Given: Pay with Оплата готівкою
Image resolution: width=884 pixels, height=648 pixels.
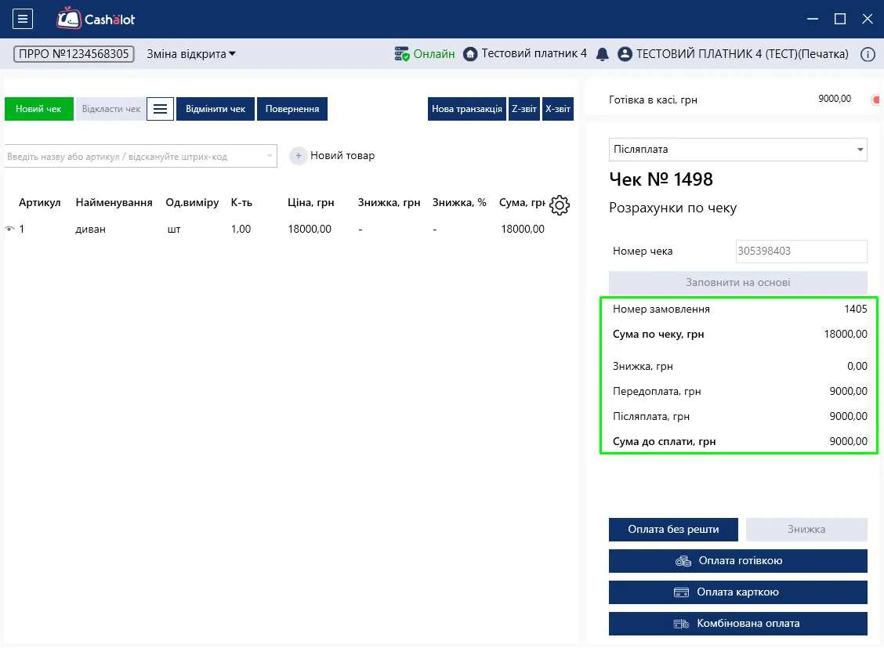Looking at the screenshot, I should point(738,561).
